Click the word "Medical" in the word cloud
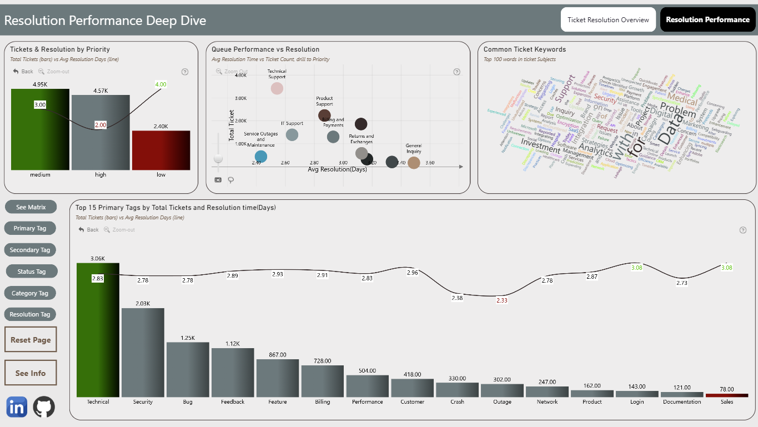The image size is (758, 427). pos(682,100)
